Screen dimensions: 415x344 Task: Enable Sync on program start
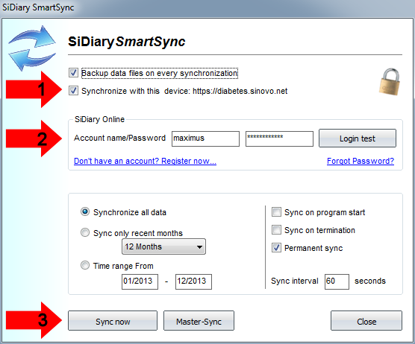276,212
